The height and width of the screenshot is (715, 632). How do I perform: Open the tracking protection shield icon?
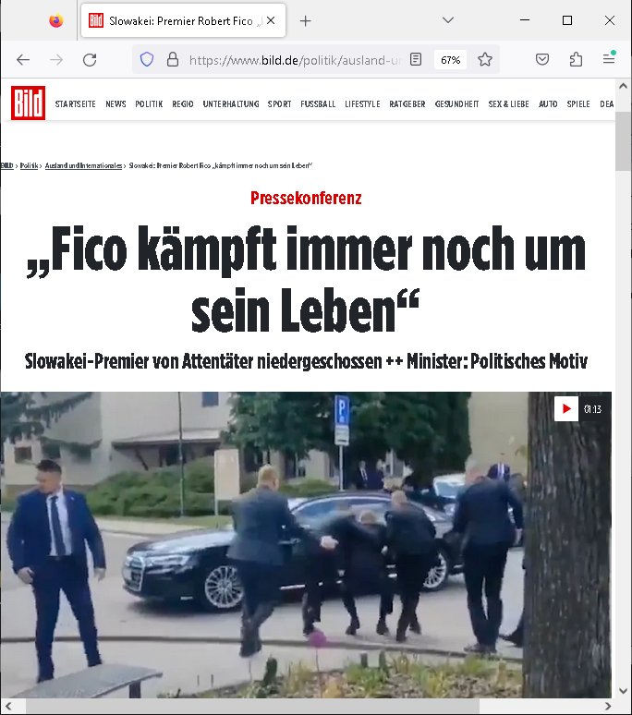click(147, 59)
